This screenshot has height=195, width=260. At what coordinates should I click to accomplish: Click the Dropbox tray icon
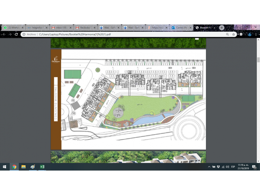coord(218,167)
